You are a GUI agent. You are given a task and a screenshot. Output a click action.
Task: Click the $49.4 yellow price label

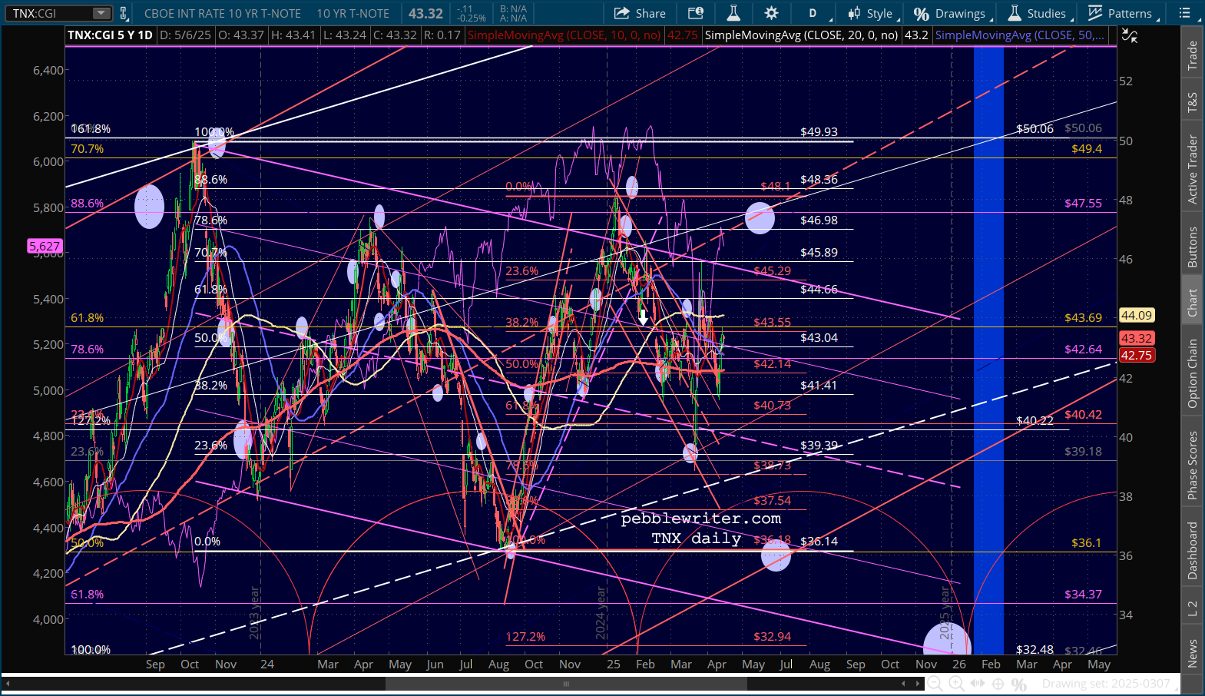point(1086,149)
